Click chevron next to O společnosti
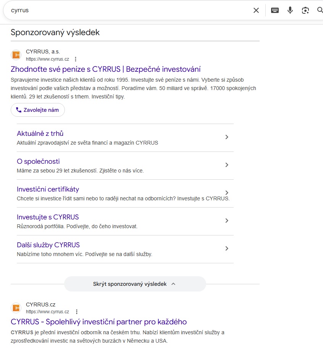 (227, 165)
